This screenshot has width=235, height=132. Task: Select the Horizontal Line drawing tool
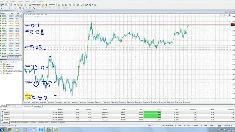pyautogui.click(x=13, y=8)
